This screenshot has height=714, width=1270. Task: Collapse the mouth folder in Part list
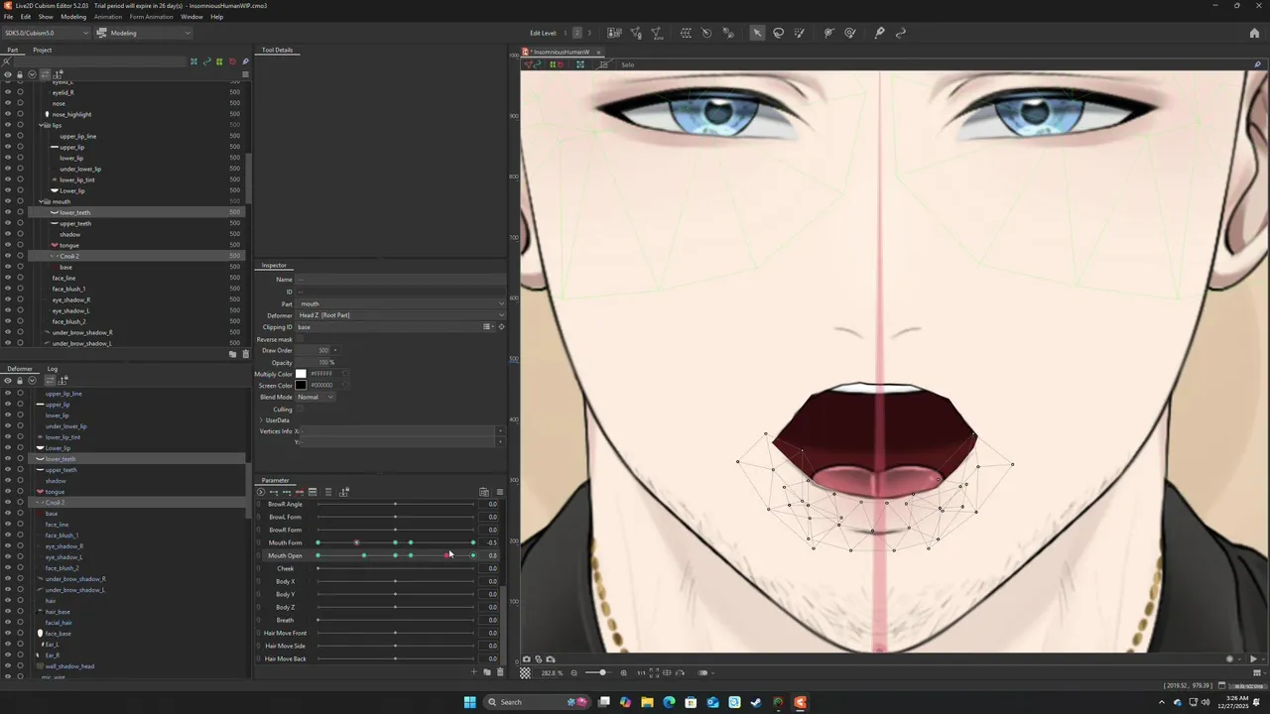click(43, 201)
